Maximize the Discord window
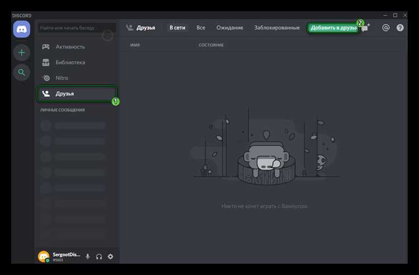Image resolution: width=419 pixels, height=275 pixels. (x=395, y=16)
